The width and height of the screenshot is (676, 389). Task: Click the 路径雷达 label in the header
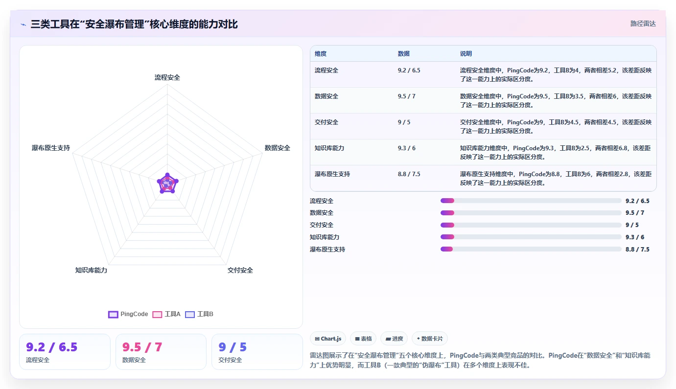pyautogui.click(x=643, y=23)
